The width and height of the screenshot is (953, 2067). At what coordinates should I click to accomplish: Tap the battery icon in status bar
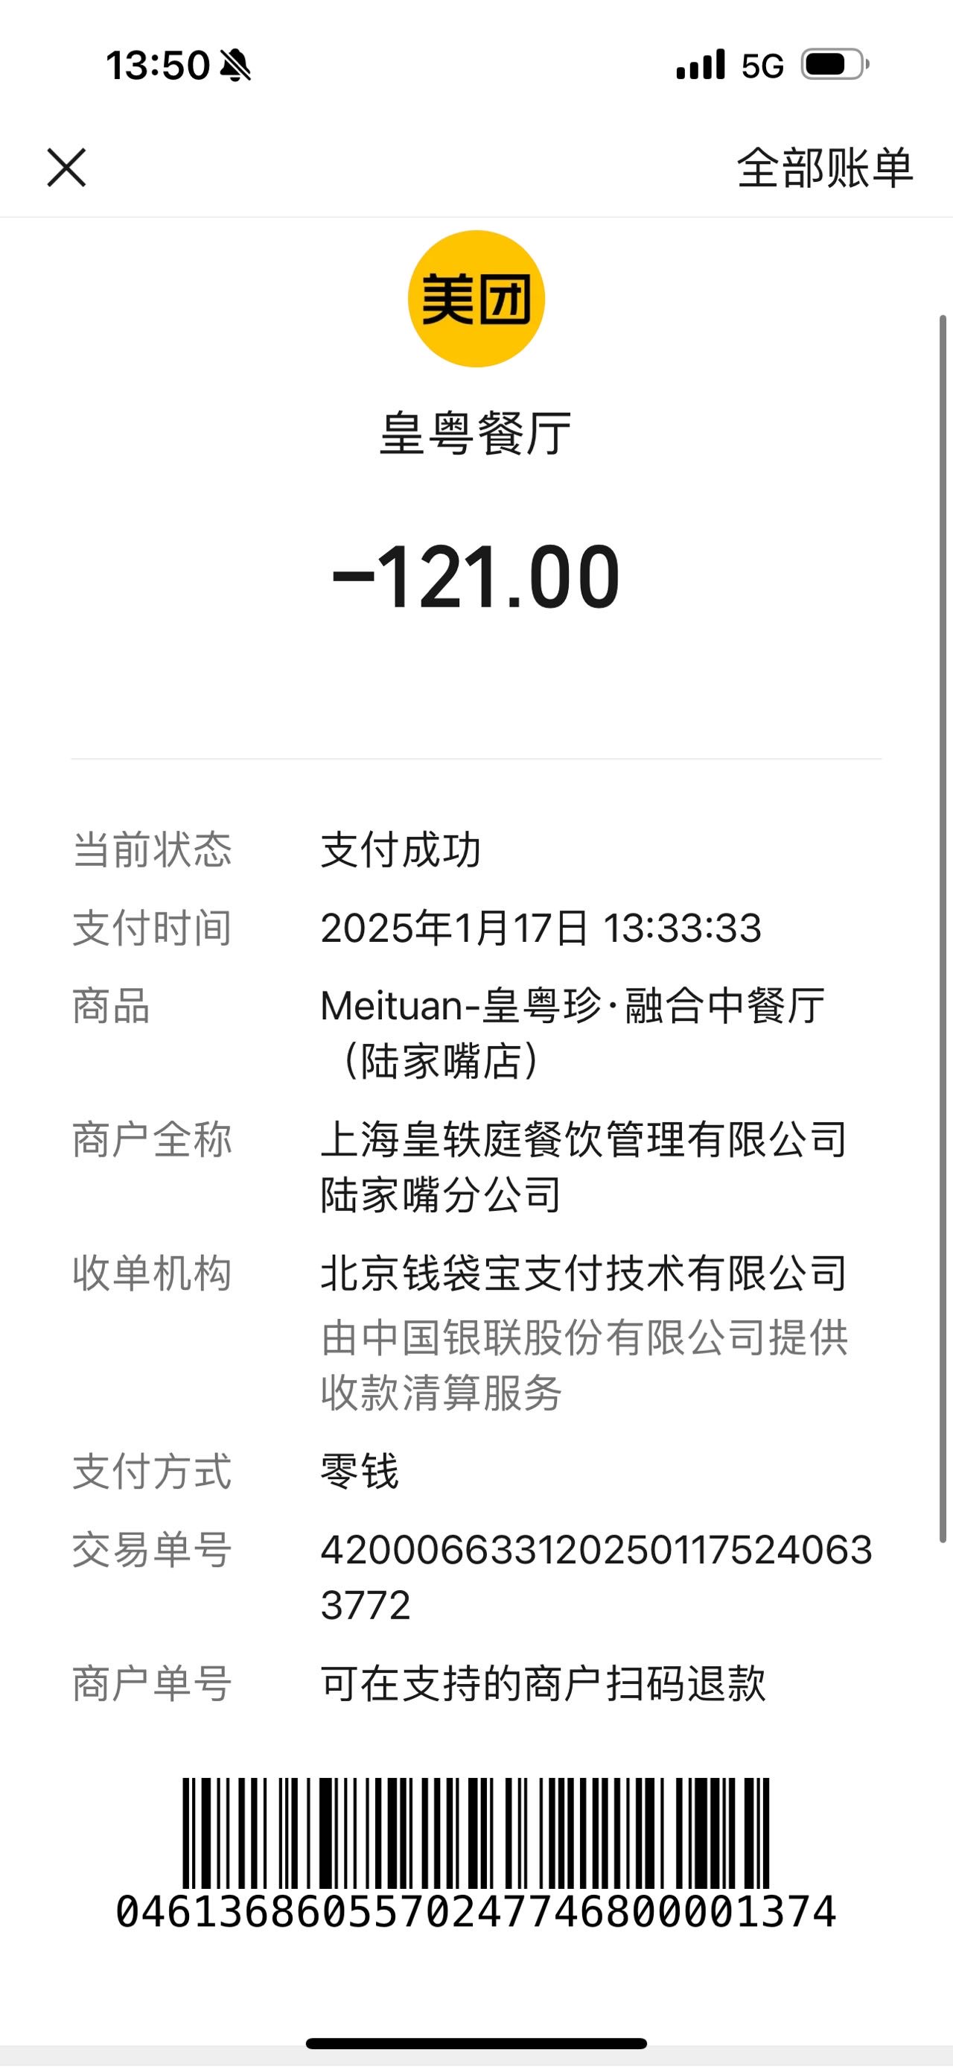click(835, 65)
